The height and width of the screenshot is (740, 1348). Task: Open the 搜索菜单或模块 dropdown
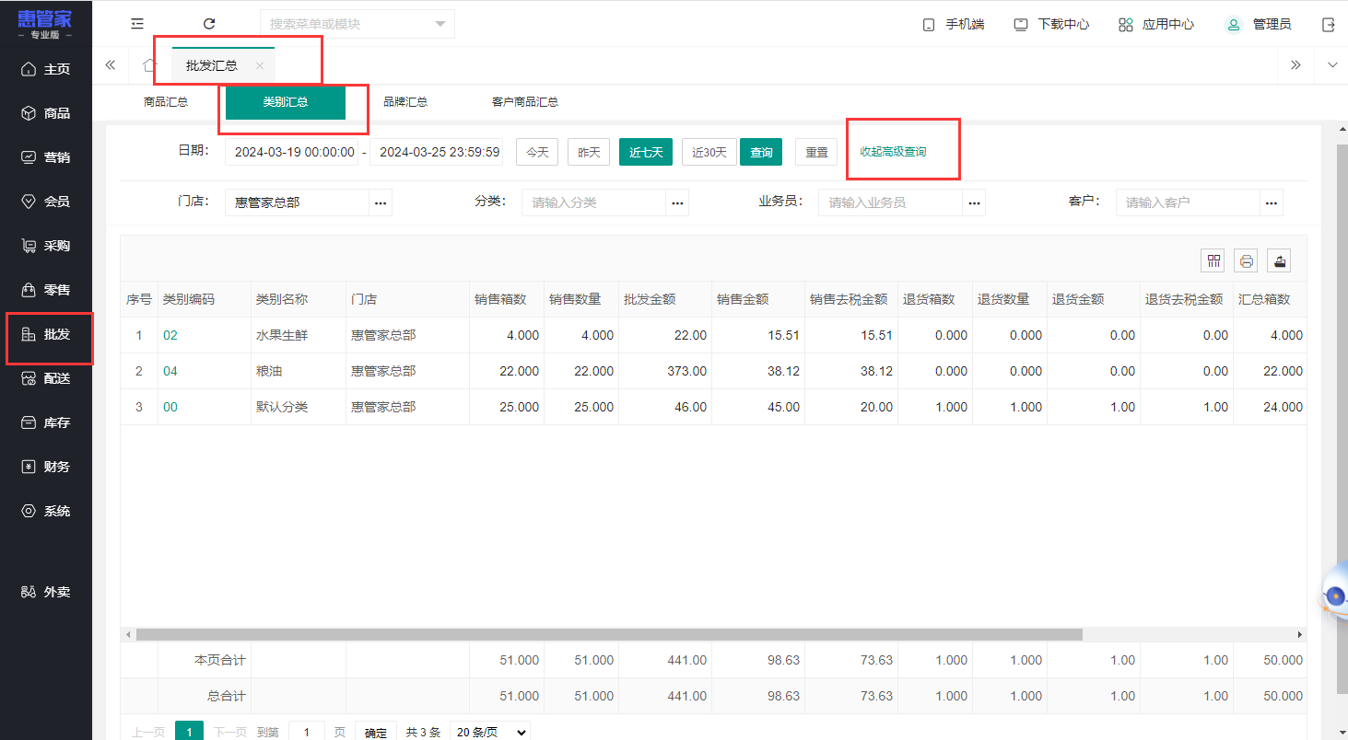click(x=358, y=24)
